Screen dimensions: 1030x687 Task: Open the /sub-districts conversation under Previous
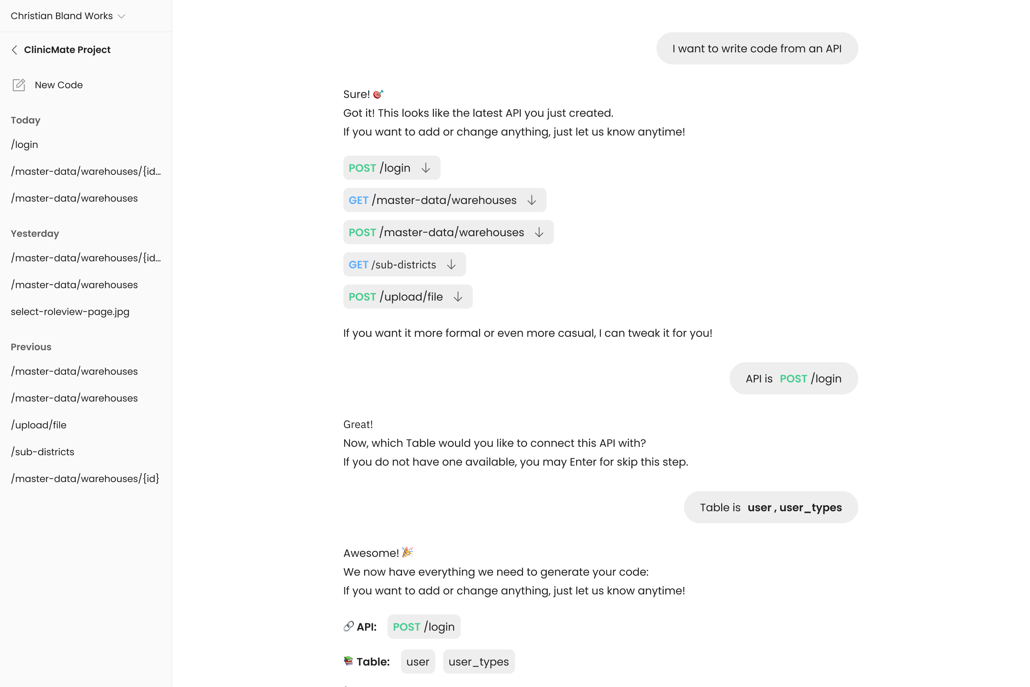click(43, 452)
